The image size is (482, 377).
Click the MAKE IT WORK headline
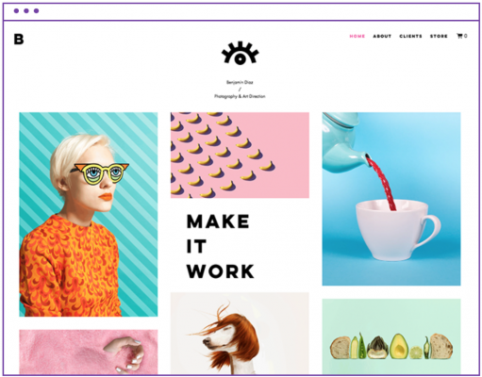click(221, 246)
